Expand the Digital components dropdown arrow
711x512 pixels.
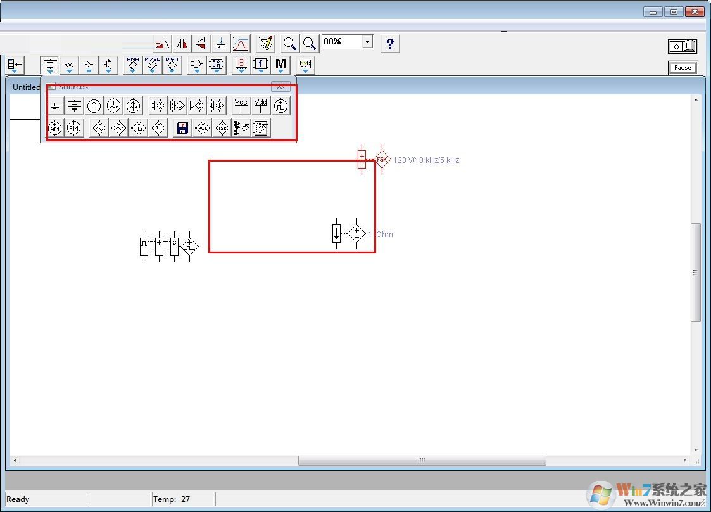[172, 71]
